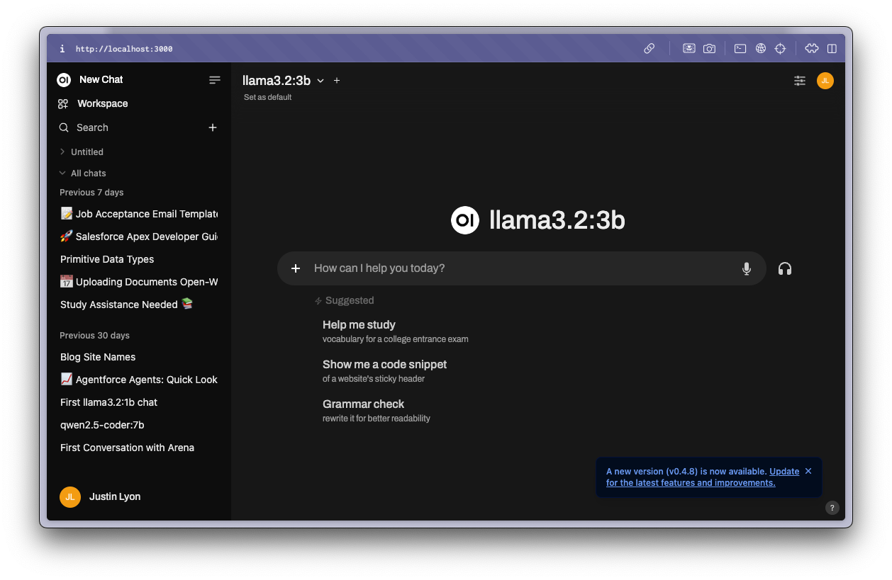Screen dimensions: 892x580
Task: Click the Update link in notification
Action: tap(784, 471)
